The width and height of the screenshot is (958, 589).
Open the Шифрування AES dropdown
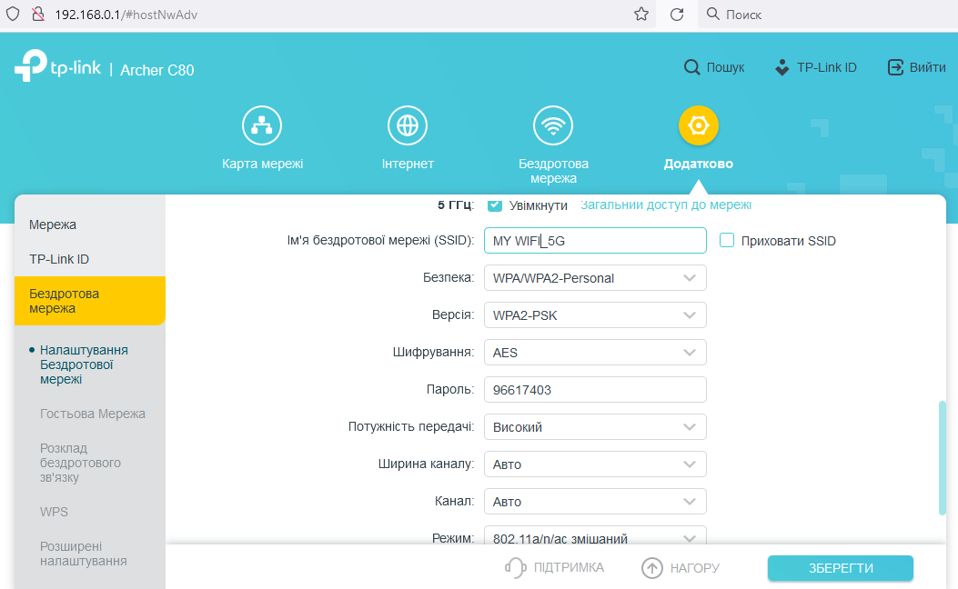(595, 352)
